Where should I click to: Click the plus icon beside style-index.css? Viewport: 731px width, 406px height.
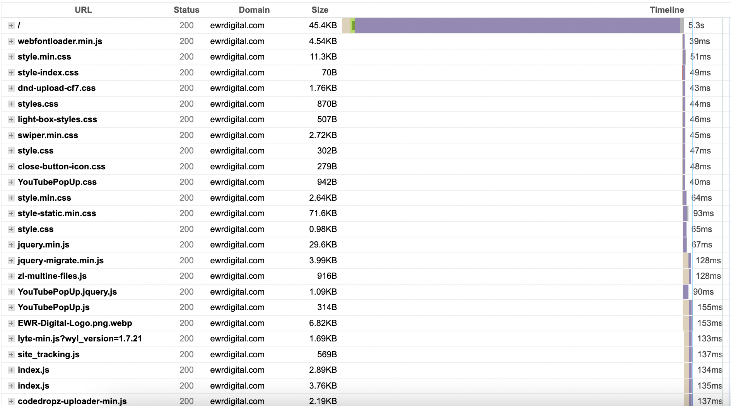[11, 73]
